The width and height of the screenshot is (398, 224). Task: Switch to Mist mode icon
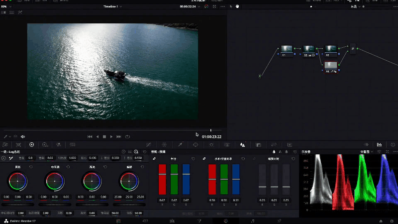(287, 152)
